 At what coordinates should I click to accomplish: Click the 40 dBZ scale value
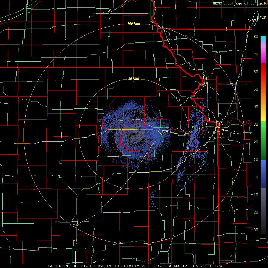point(256,107)
